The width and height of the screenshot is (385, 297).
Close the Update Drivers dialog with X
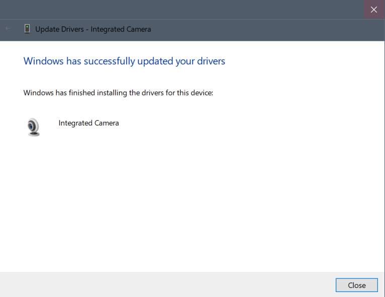[374, 10]
